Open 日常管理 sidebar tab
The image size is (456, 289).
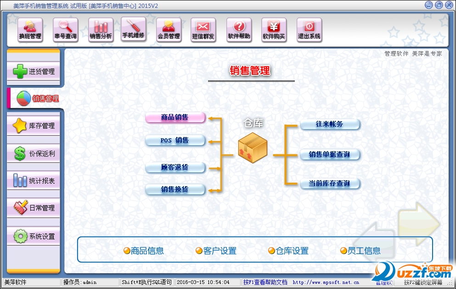pos(34,208)
